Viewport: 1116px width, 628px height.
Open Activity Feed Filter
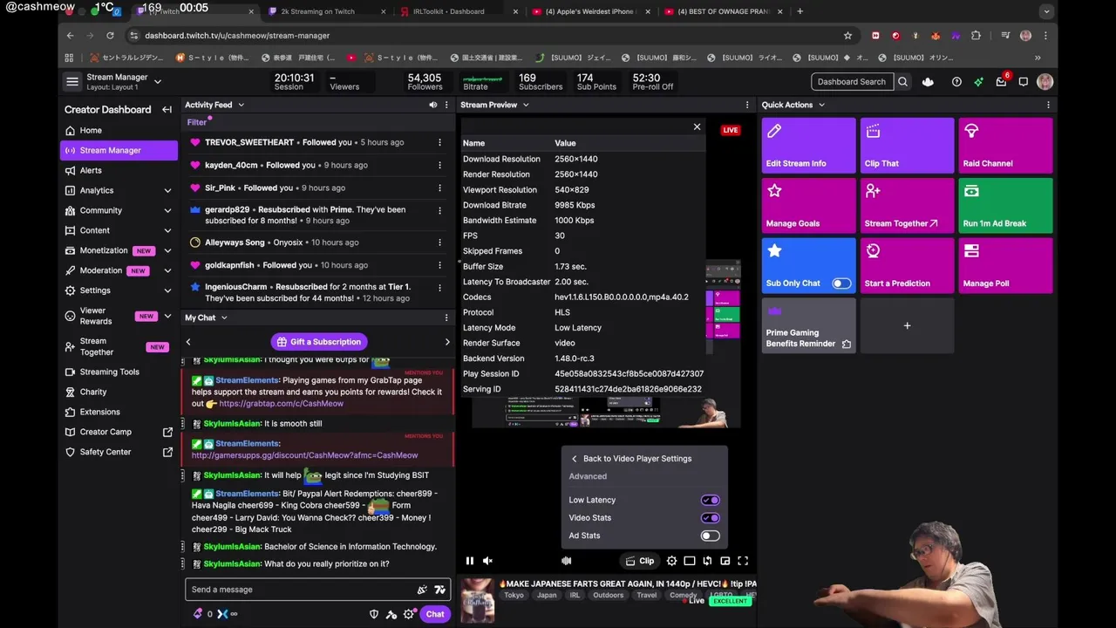tap(196, 122)
